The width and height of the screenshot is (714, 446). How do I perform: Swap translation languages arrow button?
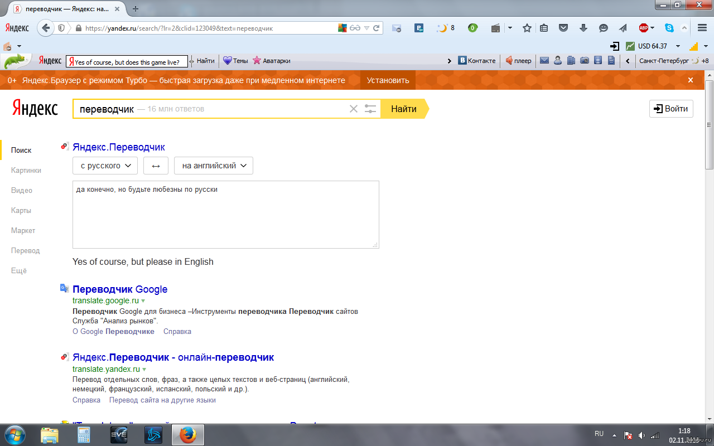[x=156, y=166]
